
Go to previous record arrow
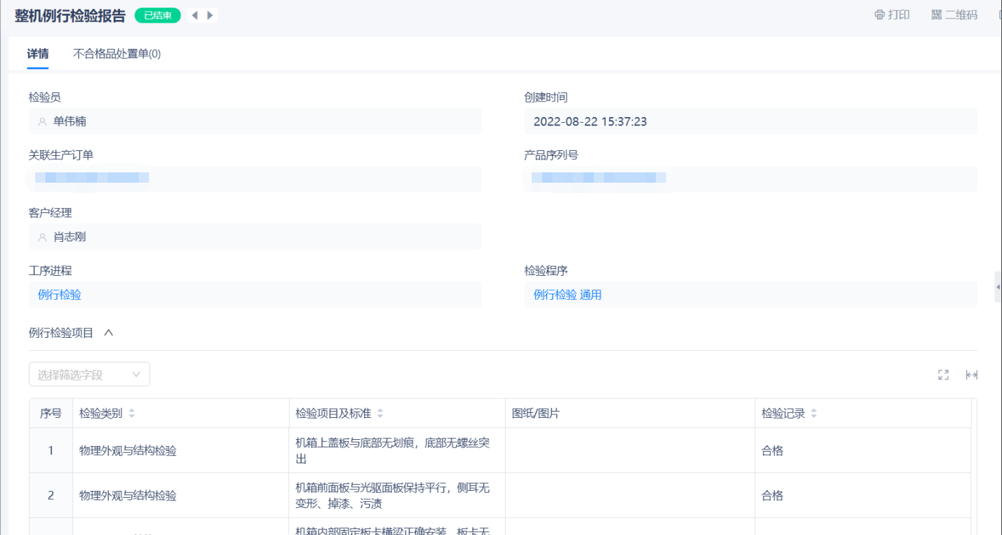click(x=194, y=15)
